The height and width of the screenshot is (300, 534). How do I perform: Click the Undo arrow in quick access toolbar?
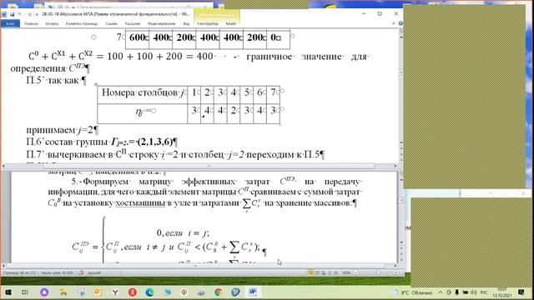pos(20,14)
